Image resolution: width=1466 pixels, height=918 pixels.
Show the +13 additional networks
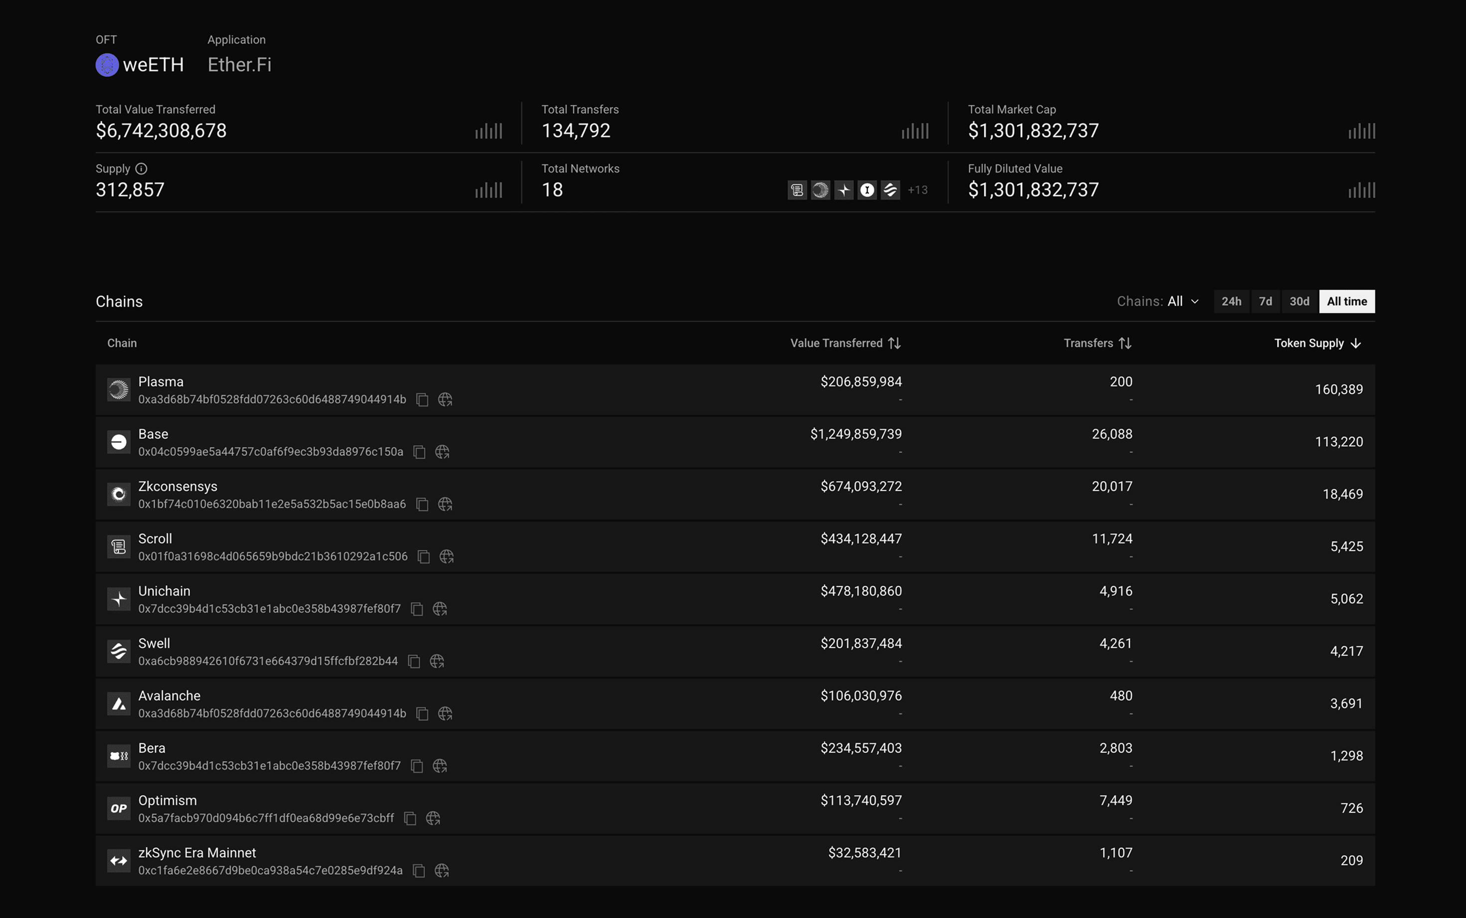(x=917, y=190)
